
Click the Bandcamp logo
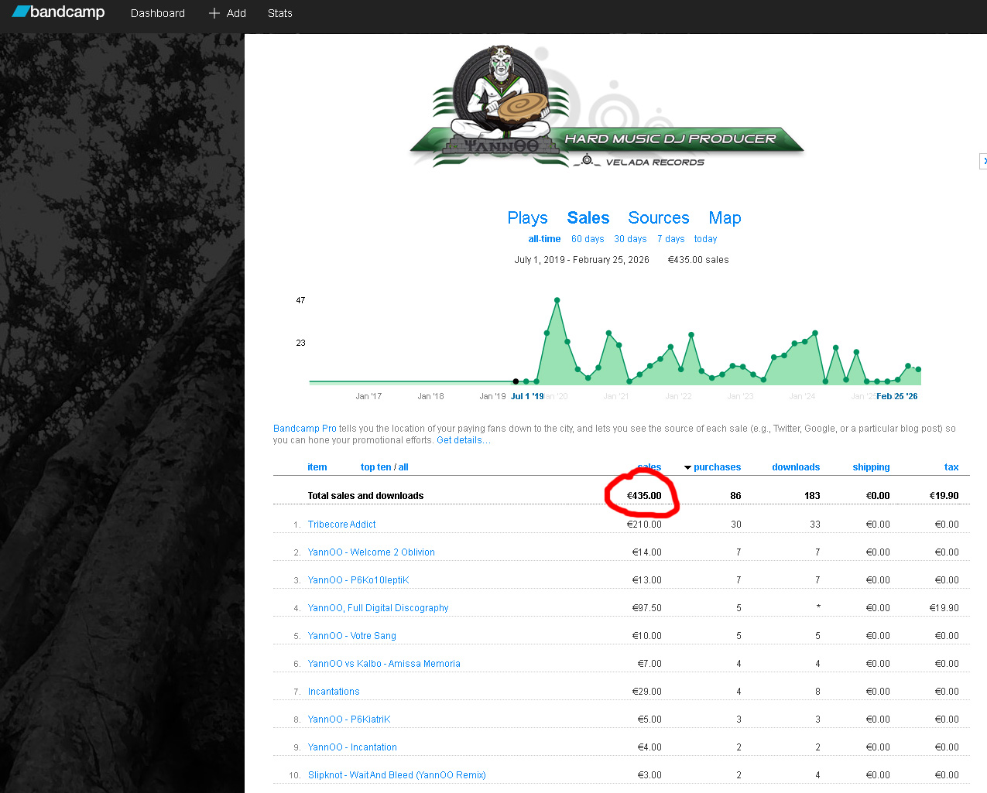58,12
